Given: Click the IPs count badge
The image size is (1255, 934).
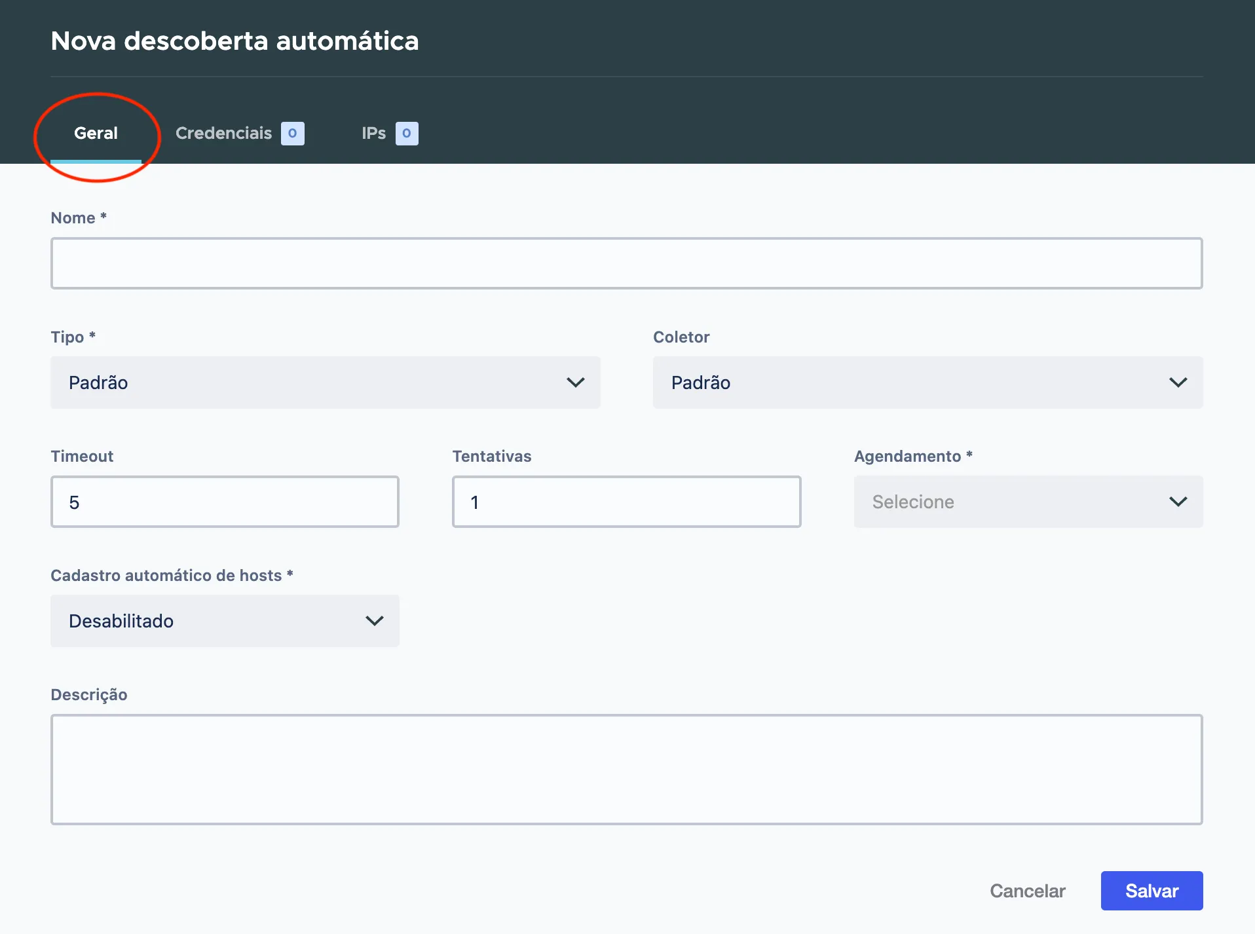Looking at the screenshot, I should (407, 134).
